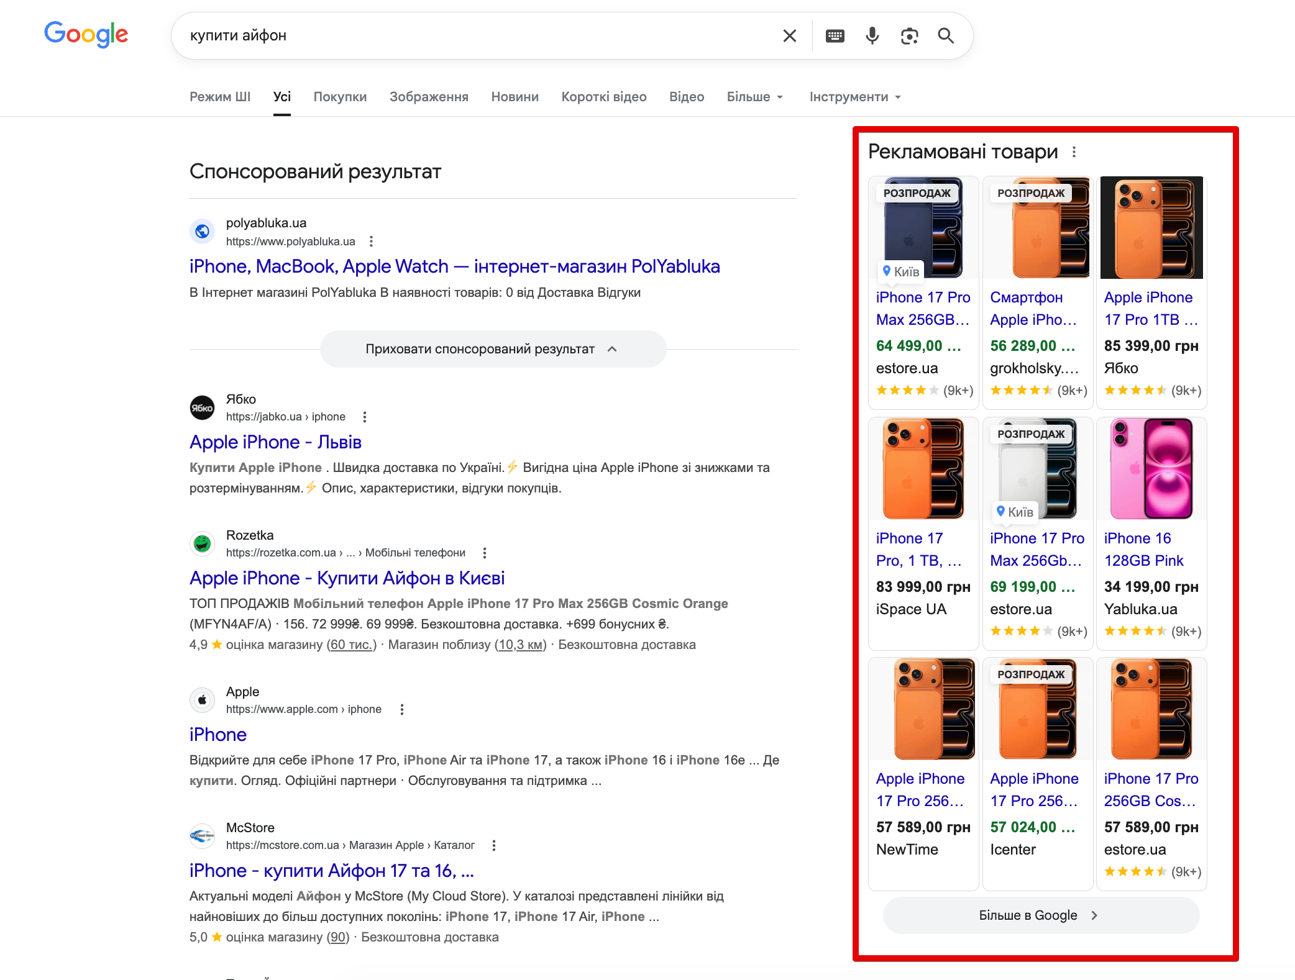Open iPhone 17 Pro Max 256GB estore.ua 64 499,00 ad

click(923, 309)
